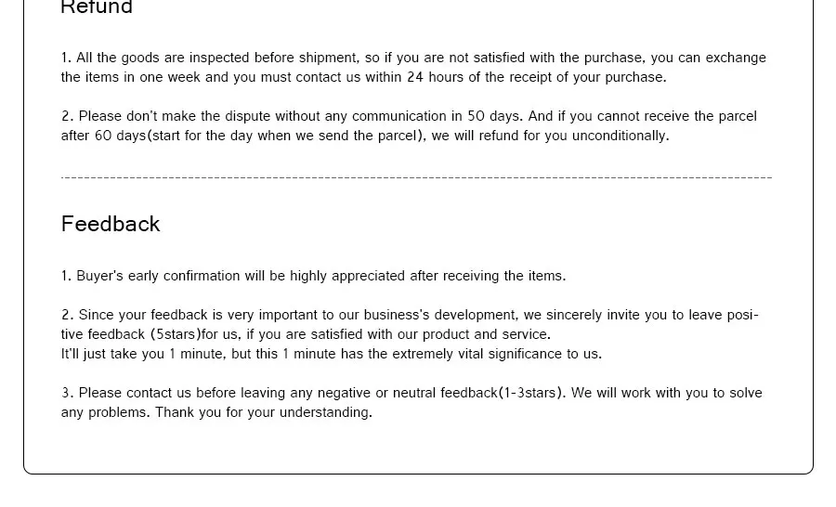The width and height of the screenshot is (836, 507).
Task: Click the Feedback section heading
Action: coord(111,224)
